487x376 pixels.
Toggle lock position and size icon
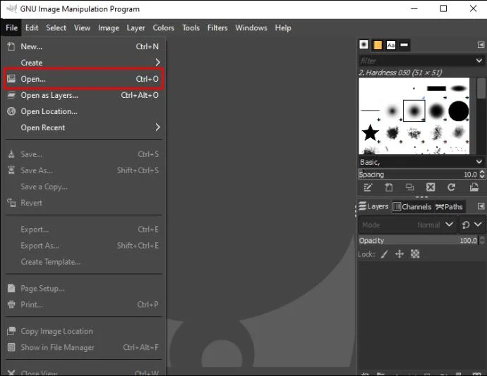tap(399, 254)
